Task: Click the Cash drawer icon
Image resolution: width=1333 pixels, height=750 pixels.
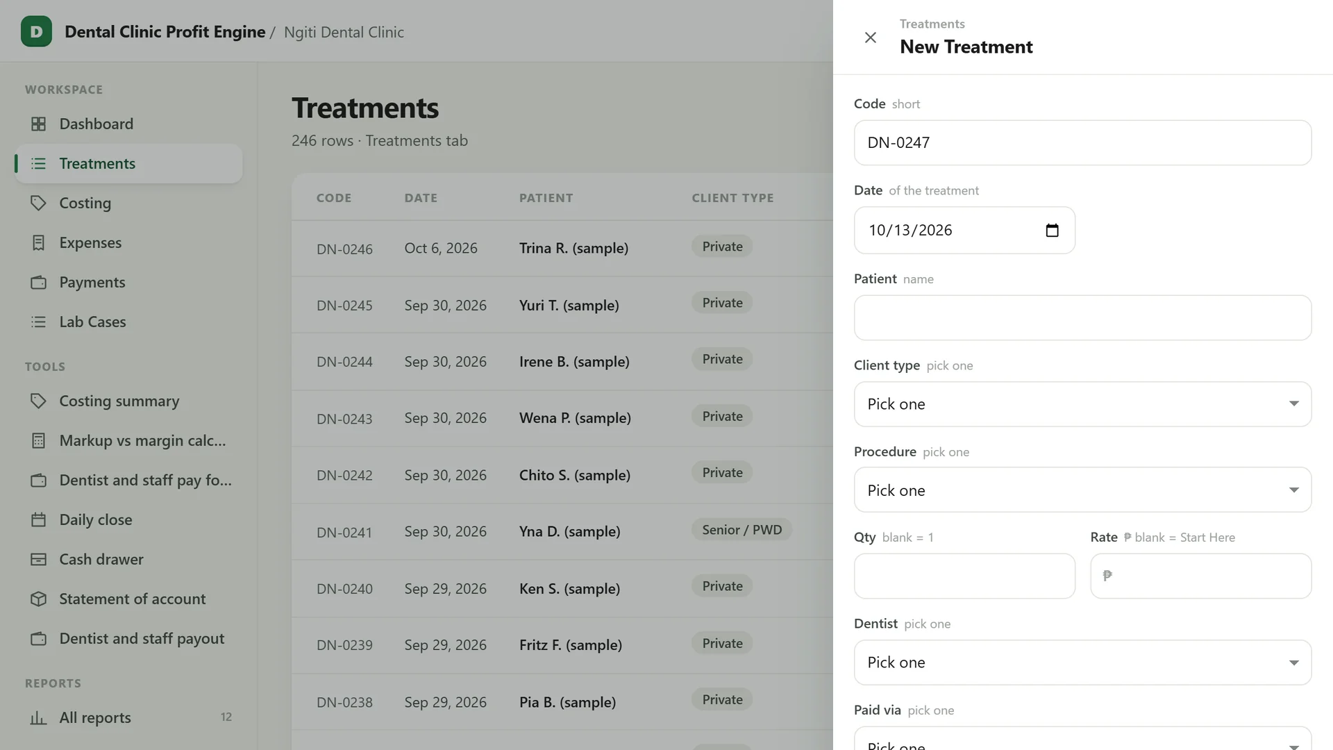Action: (39, 559)
